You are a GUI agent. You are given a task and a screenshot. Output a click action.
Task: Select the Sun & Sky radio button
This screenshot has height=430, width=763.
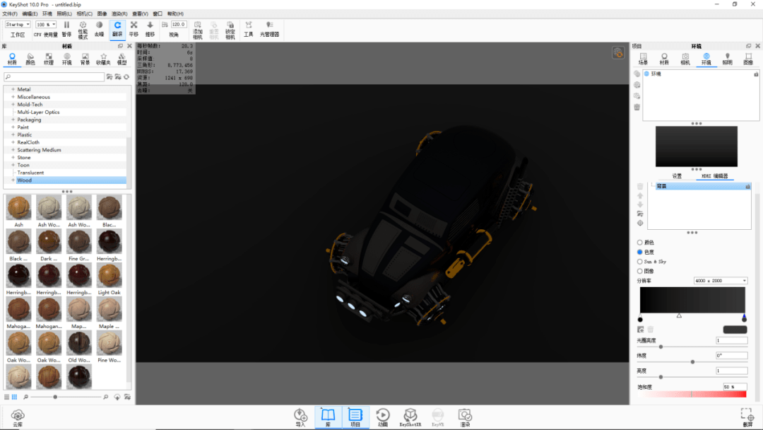[640, 262]
